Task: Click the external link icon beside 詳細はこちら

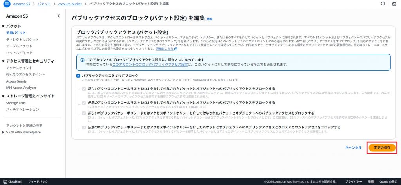Action: pyautogui.click(x=176, y=49)
